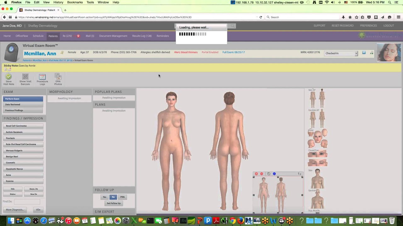Choose Basal Cell Carcinoma finding

tap(23, 126)
